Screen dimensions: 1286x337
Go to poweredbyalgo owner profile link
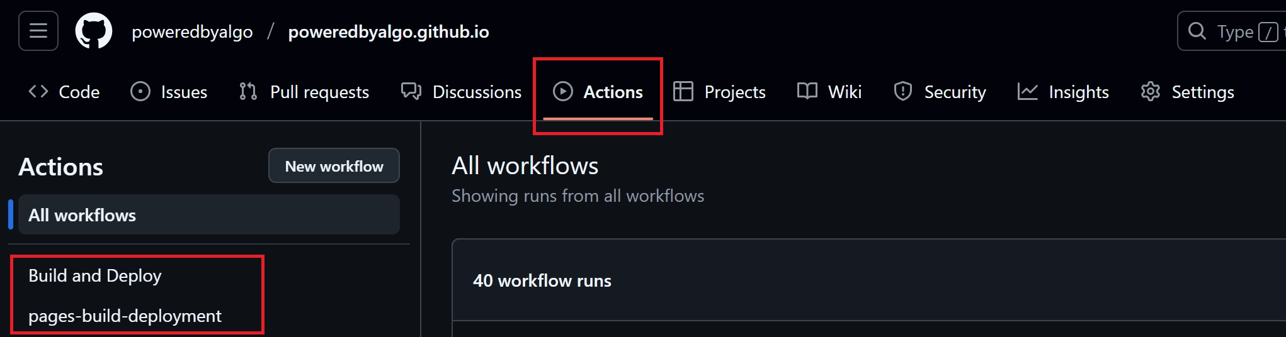pyautogui.click(x=192, y=32)
